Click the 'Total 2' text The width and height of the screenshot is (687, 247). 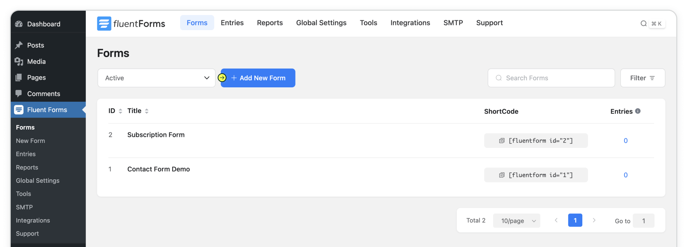click(x=476, y=220)
